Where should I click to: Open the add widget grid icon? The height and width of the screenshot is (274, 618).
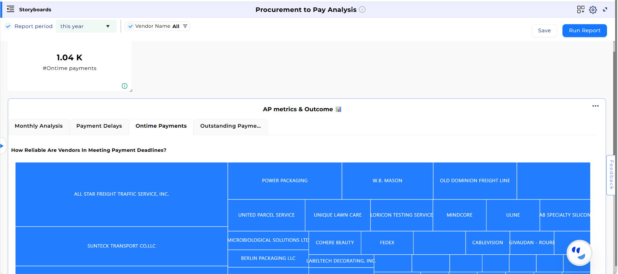click(581, 10)
